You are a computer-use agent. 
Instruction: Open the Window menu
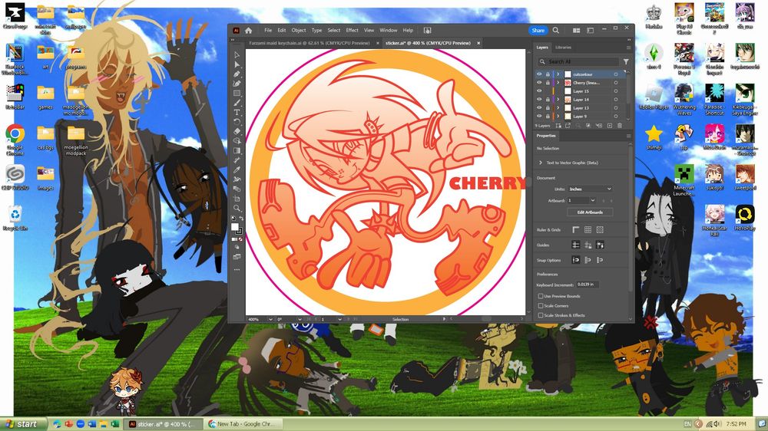pyautogui.click(x=389, y=31)
